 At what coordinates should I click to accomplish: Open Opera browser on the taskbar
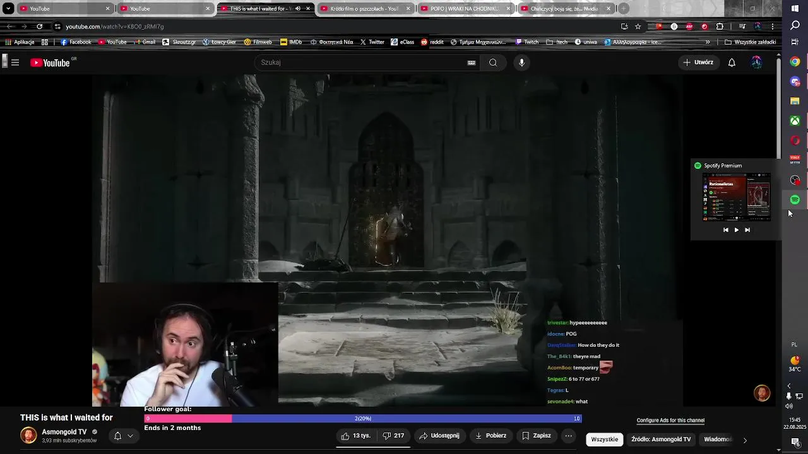tap(795, 140)
